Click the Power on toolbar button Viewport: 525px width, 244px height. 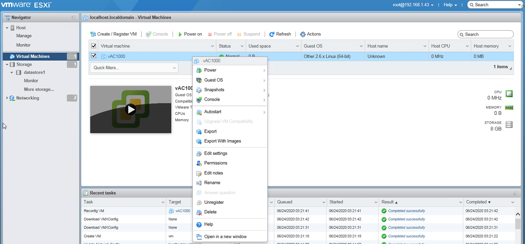pos(190,34)
